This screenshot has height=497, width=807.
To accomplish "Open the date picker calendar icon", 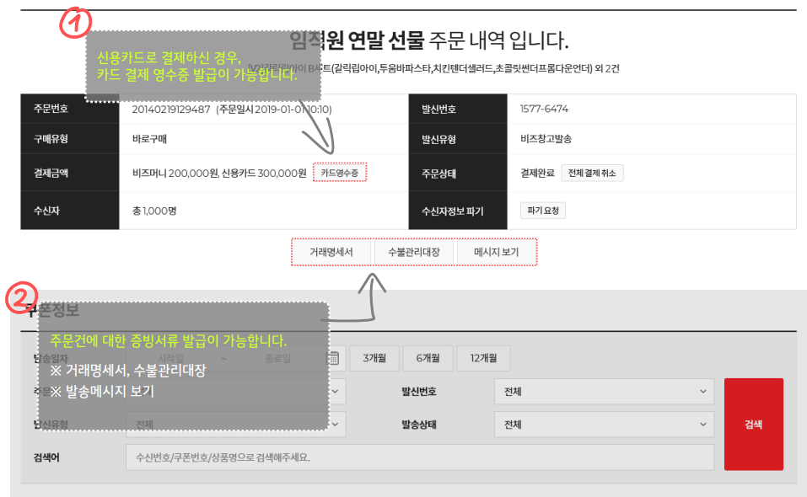I will click(x=333, y=358).
